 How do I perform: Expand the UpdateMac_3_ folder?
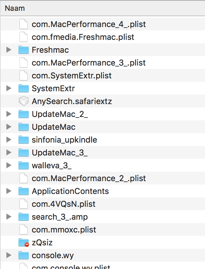point(9,152)
